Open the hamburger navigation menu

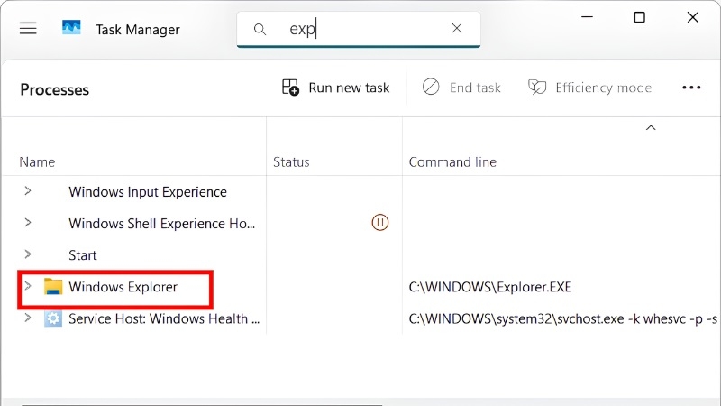tap(28, 29)
